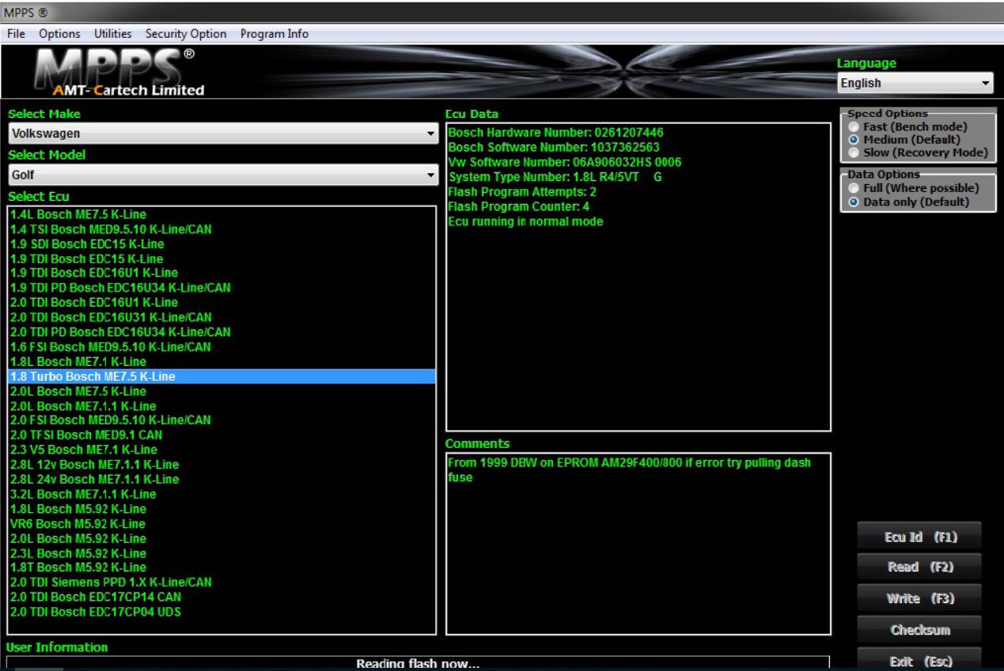Select 1.9 TDI Bosch EDC16U1 K-Line
Screen dimensions: 1004x671
[222, 273]
